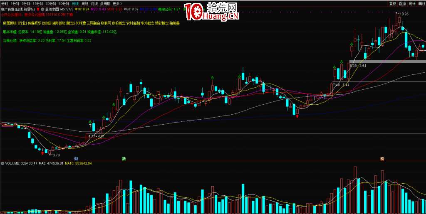Screen dimensions: 426x214
Task: Click the M30: 9.26 moving average value
Action: 114,9
